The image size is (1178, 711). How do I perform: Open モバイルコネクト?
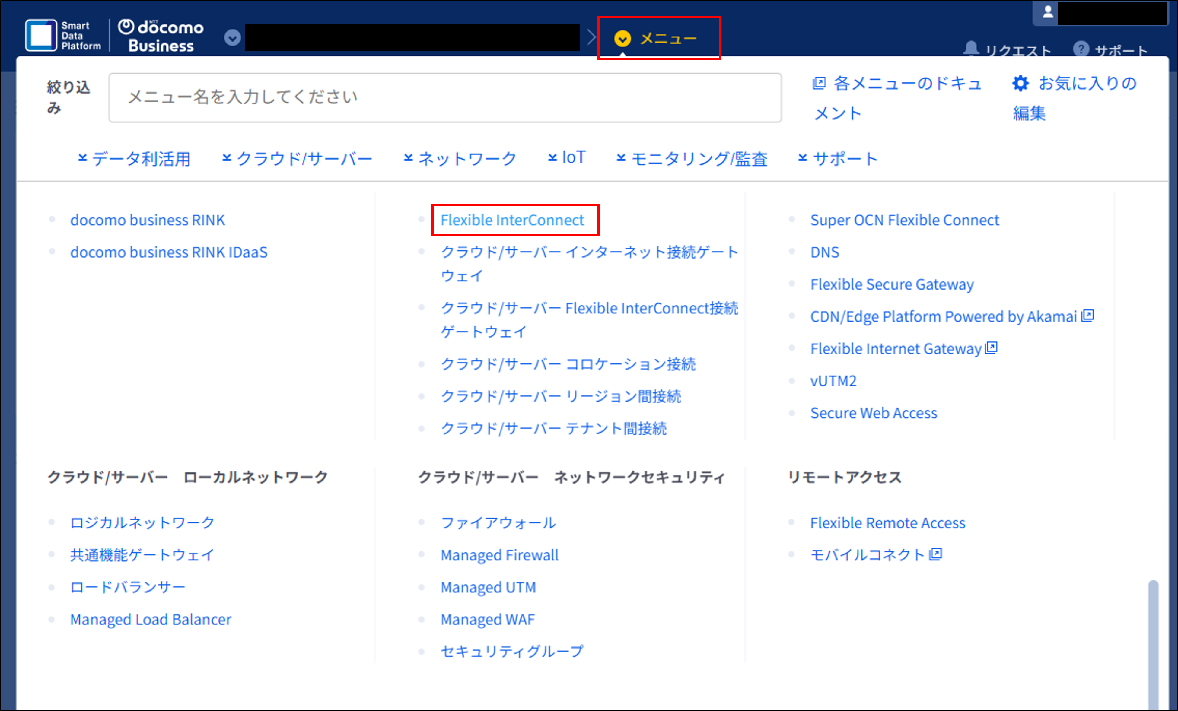[x=868, y=555]
